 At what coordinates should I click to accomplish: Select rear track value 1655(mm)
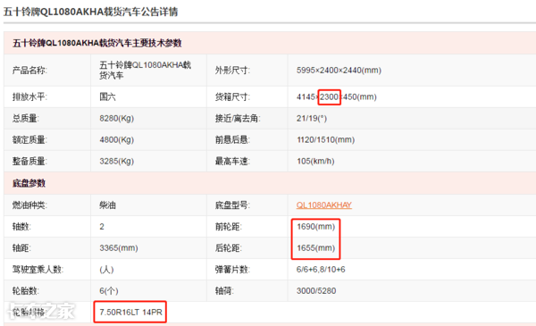pyautogui.click(x=316, y=248)
